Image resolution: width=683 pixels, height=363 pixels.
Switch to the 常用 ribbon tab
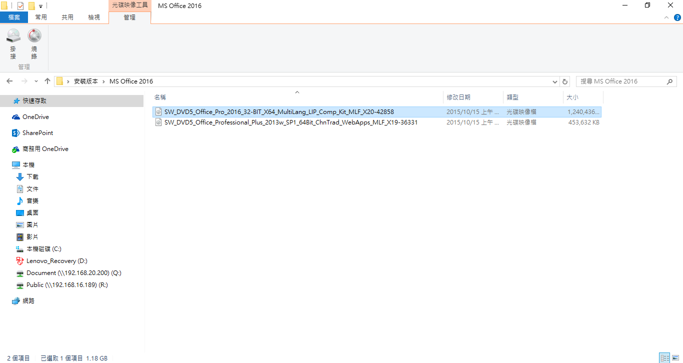point(41,17)
